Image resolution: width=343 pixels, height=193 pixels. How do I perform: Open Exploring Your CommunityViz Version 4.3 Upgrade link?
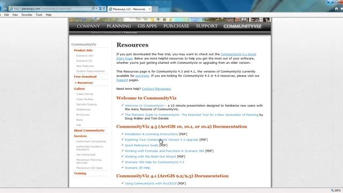point(161,140)
